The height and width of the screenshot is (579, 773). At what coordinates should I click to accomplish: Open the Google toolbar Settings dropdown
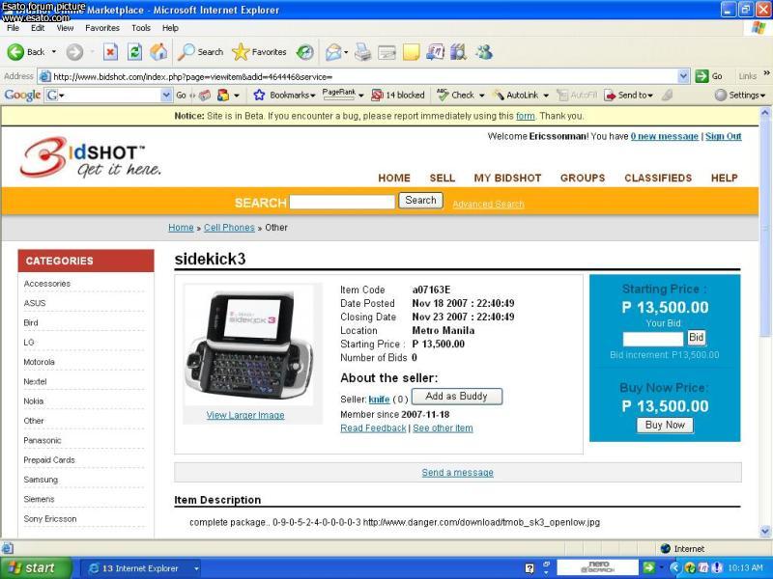[x=762, y=96]
